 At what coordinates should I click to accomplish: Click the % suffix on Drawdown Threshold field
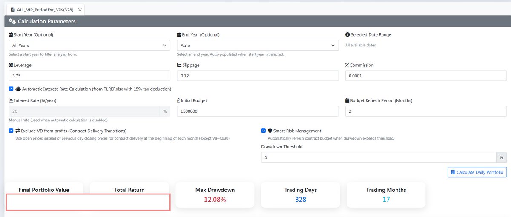click(x=501, y=157)
